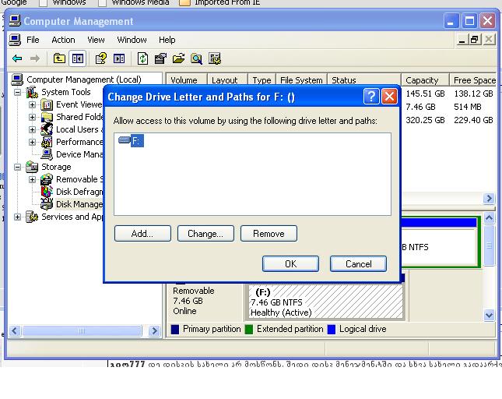Expand the Shared Folders node

pyautogui.click(x=33, y=118)
